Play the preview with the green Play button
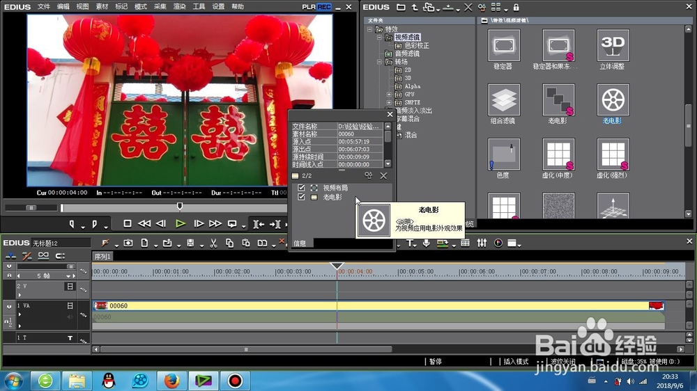Image resolution: width=697 pixels, height=391 pixels. click(x=180, y=224)
